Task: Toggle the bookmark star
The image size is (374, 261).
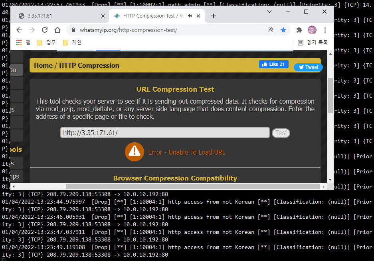Action: click(x=283, y=30)
